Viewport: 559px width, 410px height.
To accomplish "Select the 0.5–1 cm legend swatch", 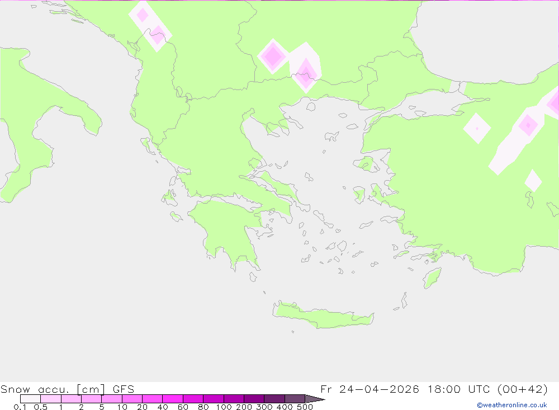I will point(51,399).
